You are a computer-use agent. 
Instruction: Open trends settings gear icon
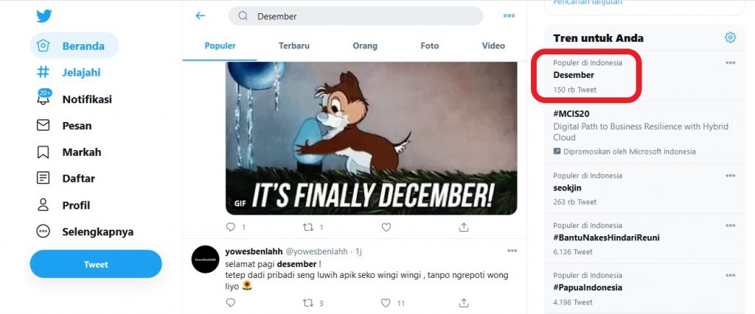pos(730,38)
